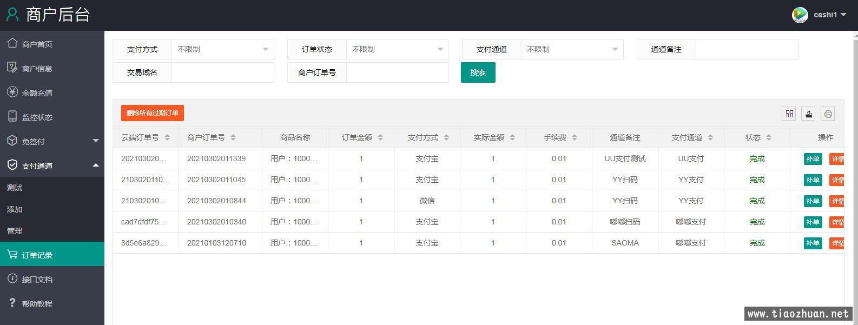Click the export table icon

point(808,114)
